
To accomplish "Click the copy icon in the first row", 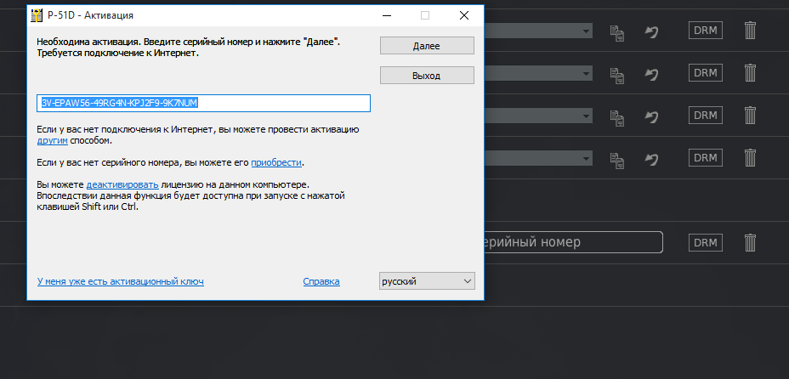I will [617, 32].
